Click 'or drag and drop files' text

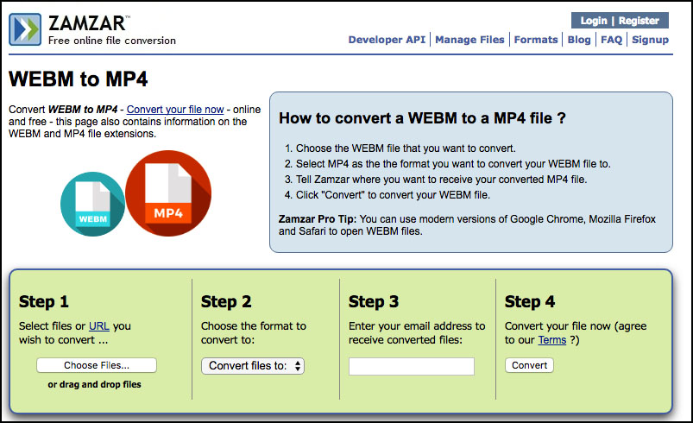[x=95, y=384]
